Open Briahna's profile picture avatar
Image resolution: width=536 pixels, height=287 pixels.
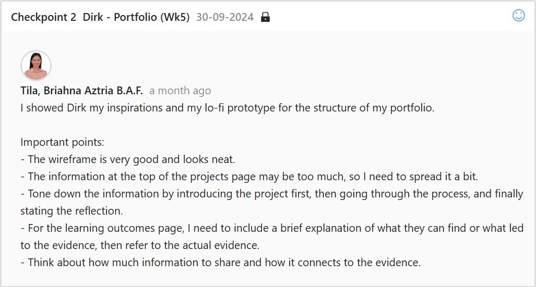pyautogui.click(x=35, y=66)
